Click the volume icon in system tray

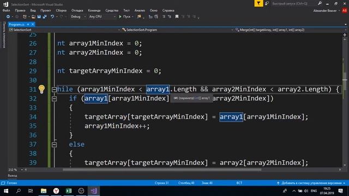(x=306, y=191)
